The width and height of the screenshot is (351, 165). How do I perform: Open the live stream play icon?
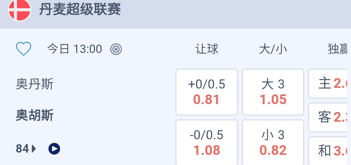coord(54,149)
